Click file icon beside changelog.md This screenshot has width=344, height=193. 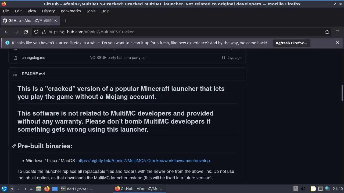tap(15, 58)
